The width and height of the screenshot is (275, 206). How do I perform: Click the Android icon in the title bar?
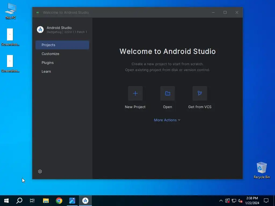[38, 12]
